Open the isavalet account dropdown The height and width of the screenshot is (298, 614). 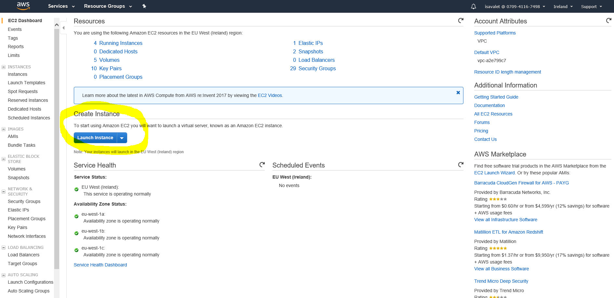point(515,7)
